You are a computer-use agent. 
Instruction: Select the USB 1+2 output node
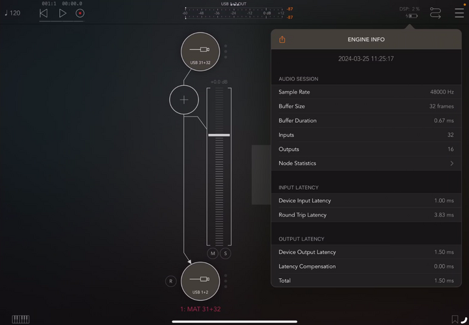(200, 281)
